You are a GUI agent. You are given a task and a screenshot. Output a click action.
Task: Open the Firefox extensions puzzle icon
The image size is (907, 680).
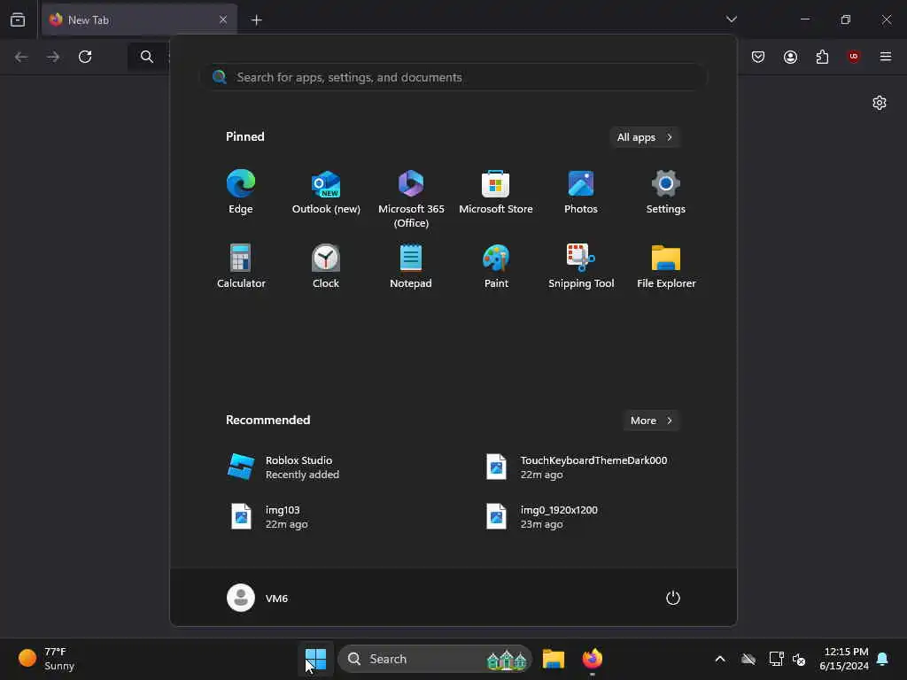click(822, 57)
